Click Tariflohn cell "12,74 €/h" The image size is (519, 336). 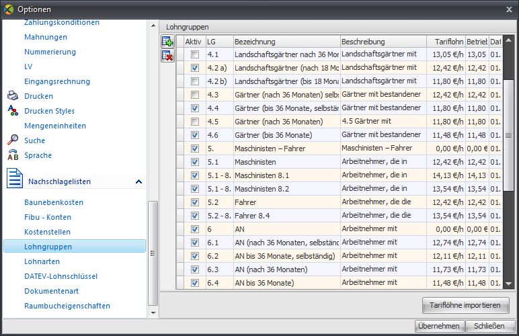pos(446,243)
